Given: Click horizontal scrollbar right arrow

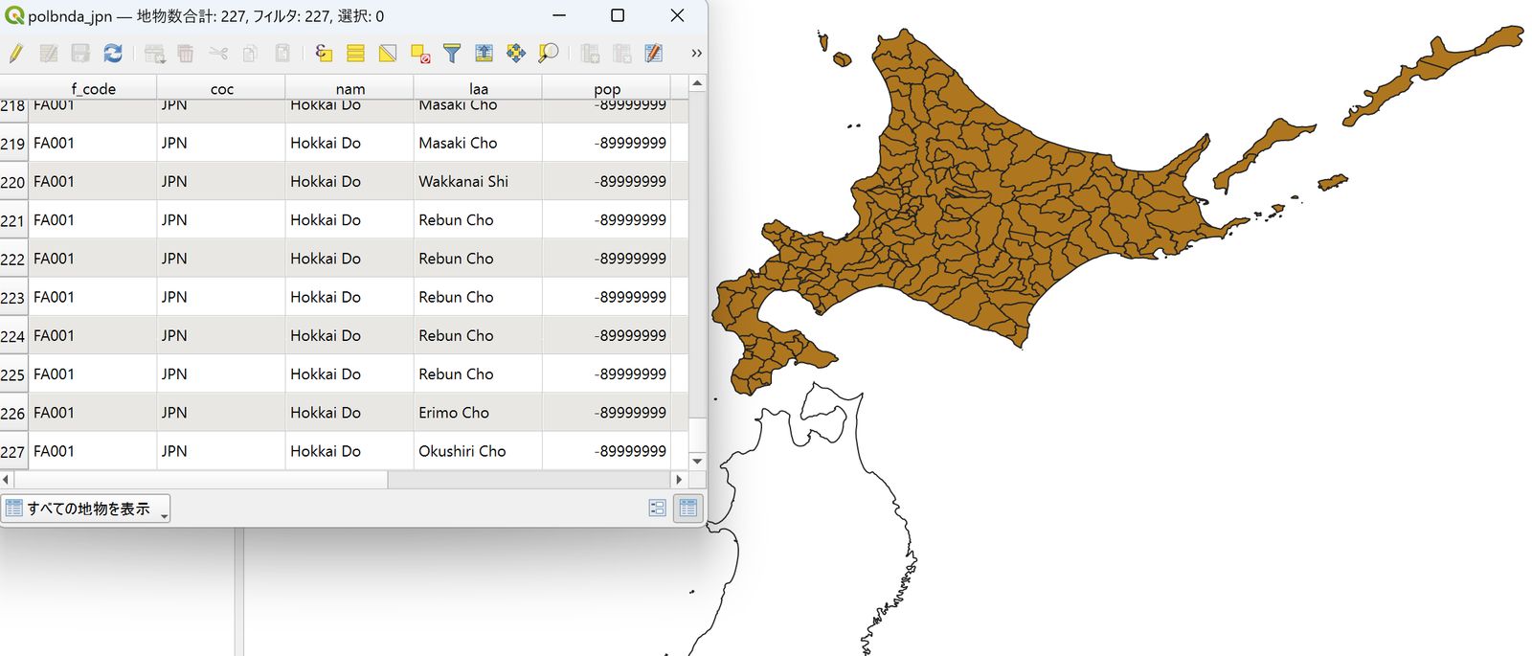Looking at the screenshot, I should [x=679, y=479].
